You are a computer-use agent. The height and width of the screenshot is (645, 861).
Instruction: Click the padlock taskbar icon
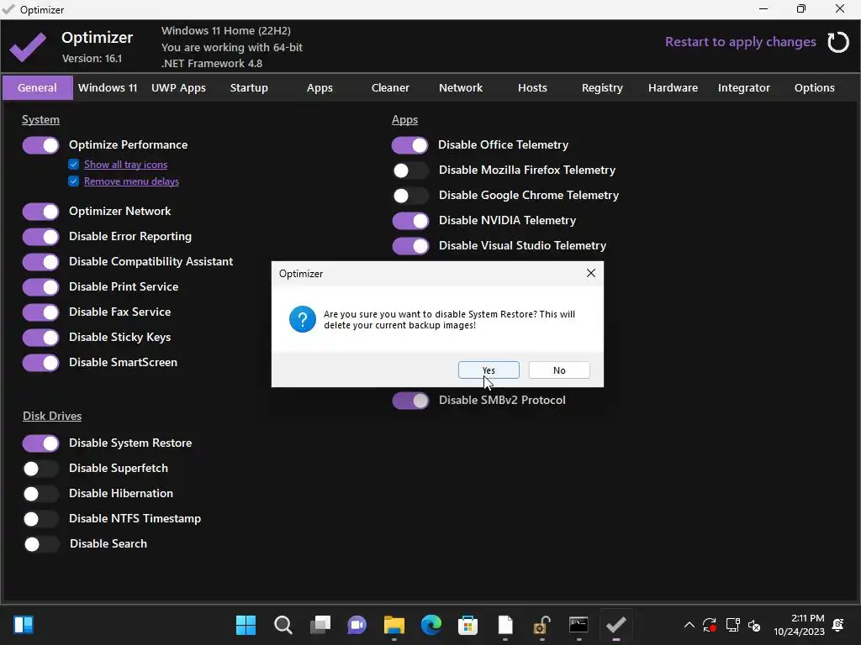tap(542, 625)
